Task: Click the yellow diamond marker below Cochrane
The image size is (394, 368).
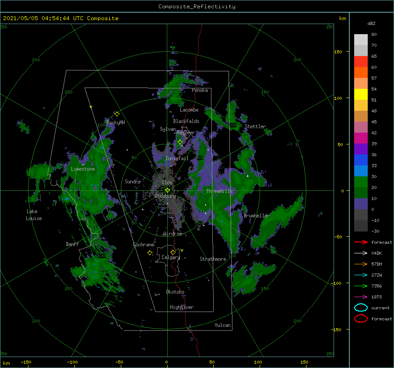Action: click(150, 253)
